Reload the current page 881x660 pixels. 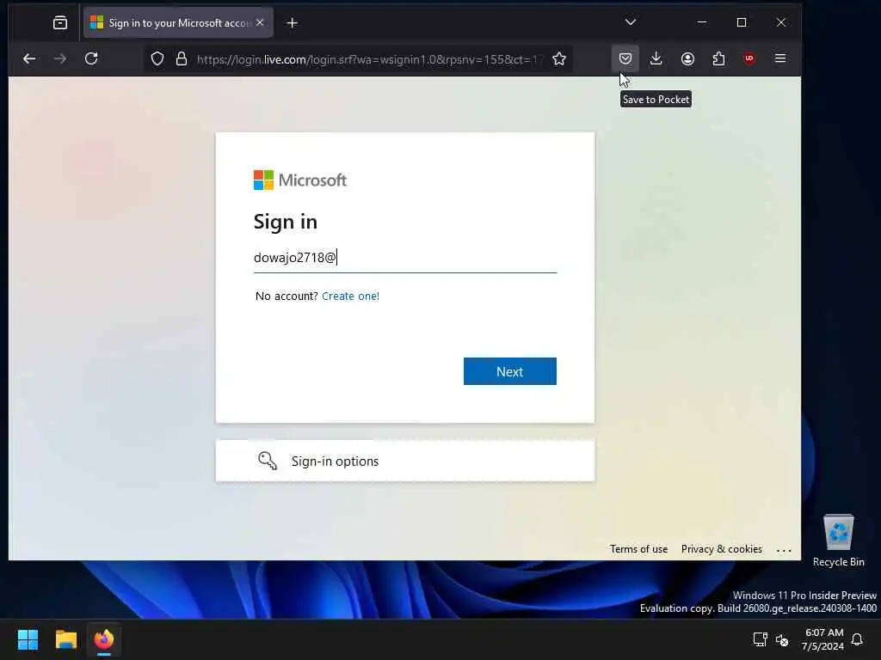91,58
